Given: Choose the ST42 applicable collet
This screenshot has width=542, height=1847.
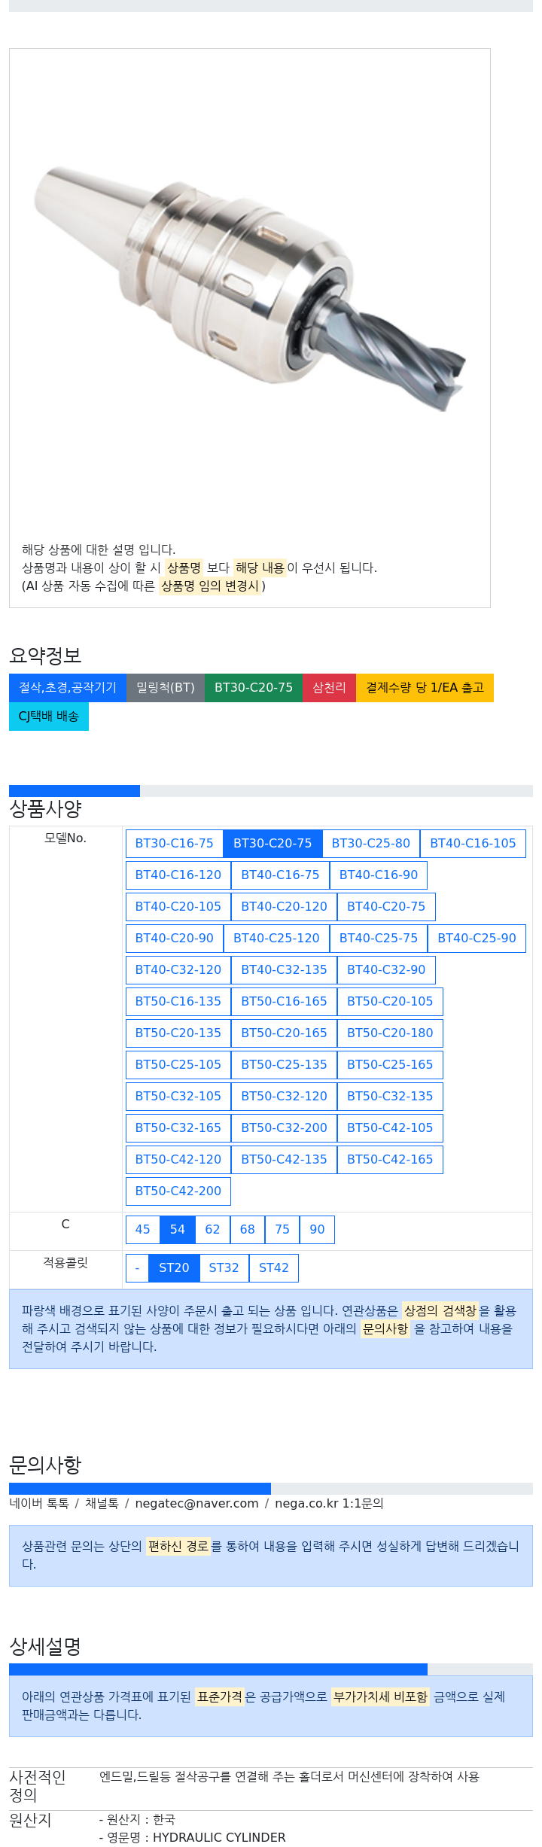Looking at the screenshot, I should (273, 1267).
